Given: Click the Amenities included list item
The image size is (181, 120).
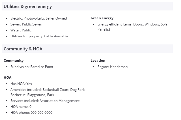Looking at the screenshot, I should 48,90.
